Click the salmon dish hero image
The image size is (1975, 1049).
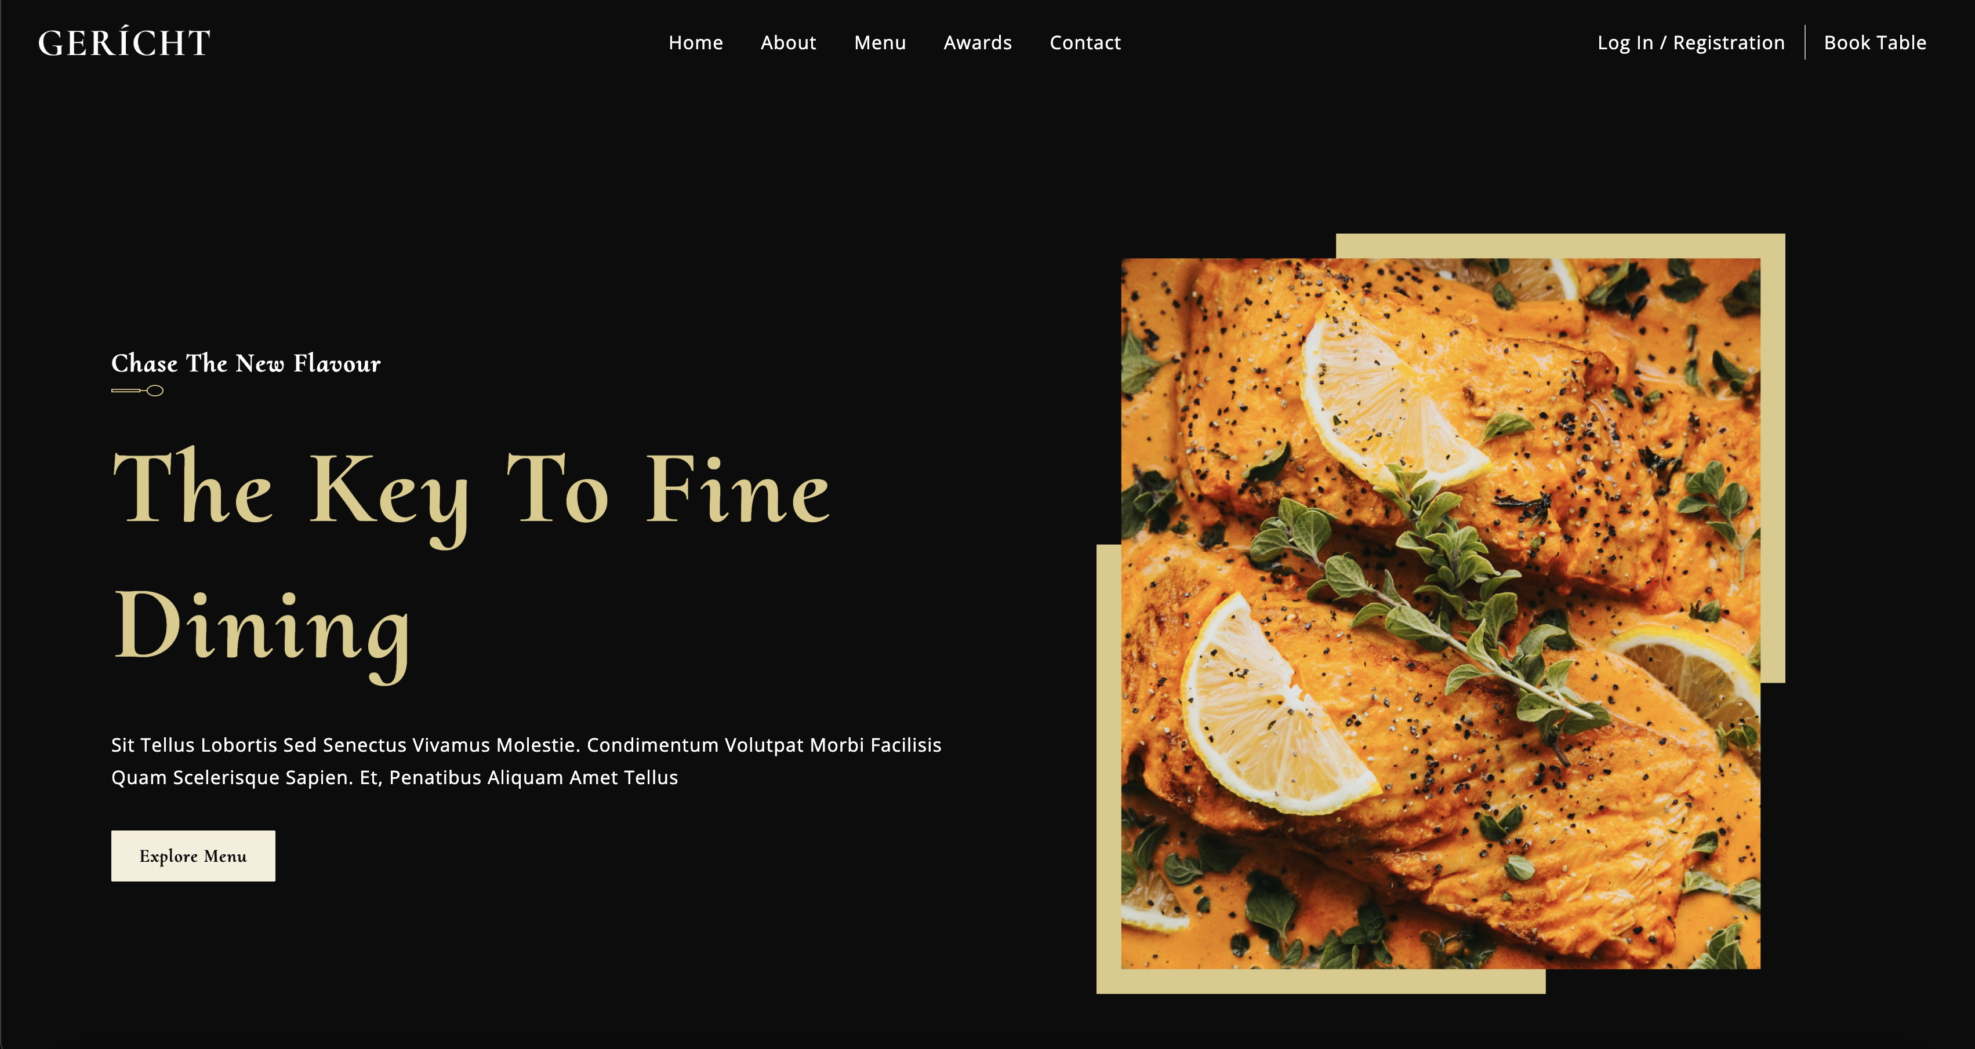[1440, 613]
